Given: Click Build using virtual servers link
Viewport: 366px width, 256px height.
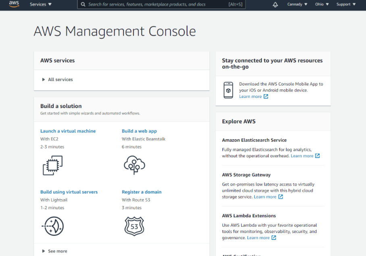Looking at the screenshot, I should click(x=69, y=192).
